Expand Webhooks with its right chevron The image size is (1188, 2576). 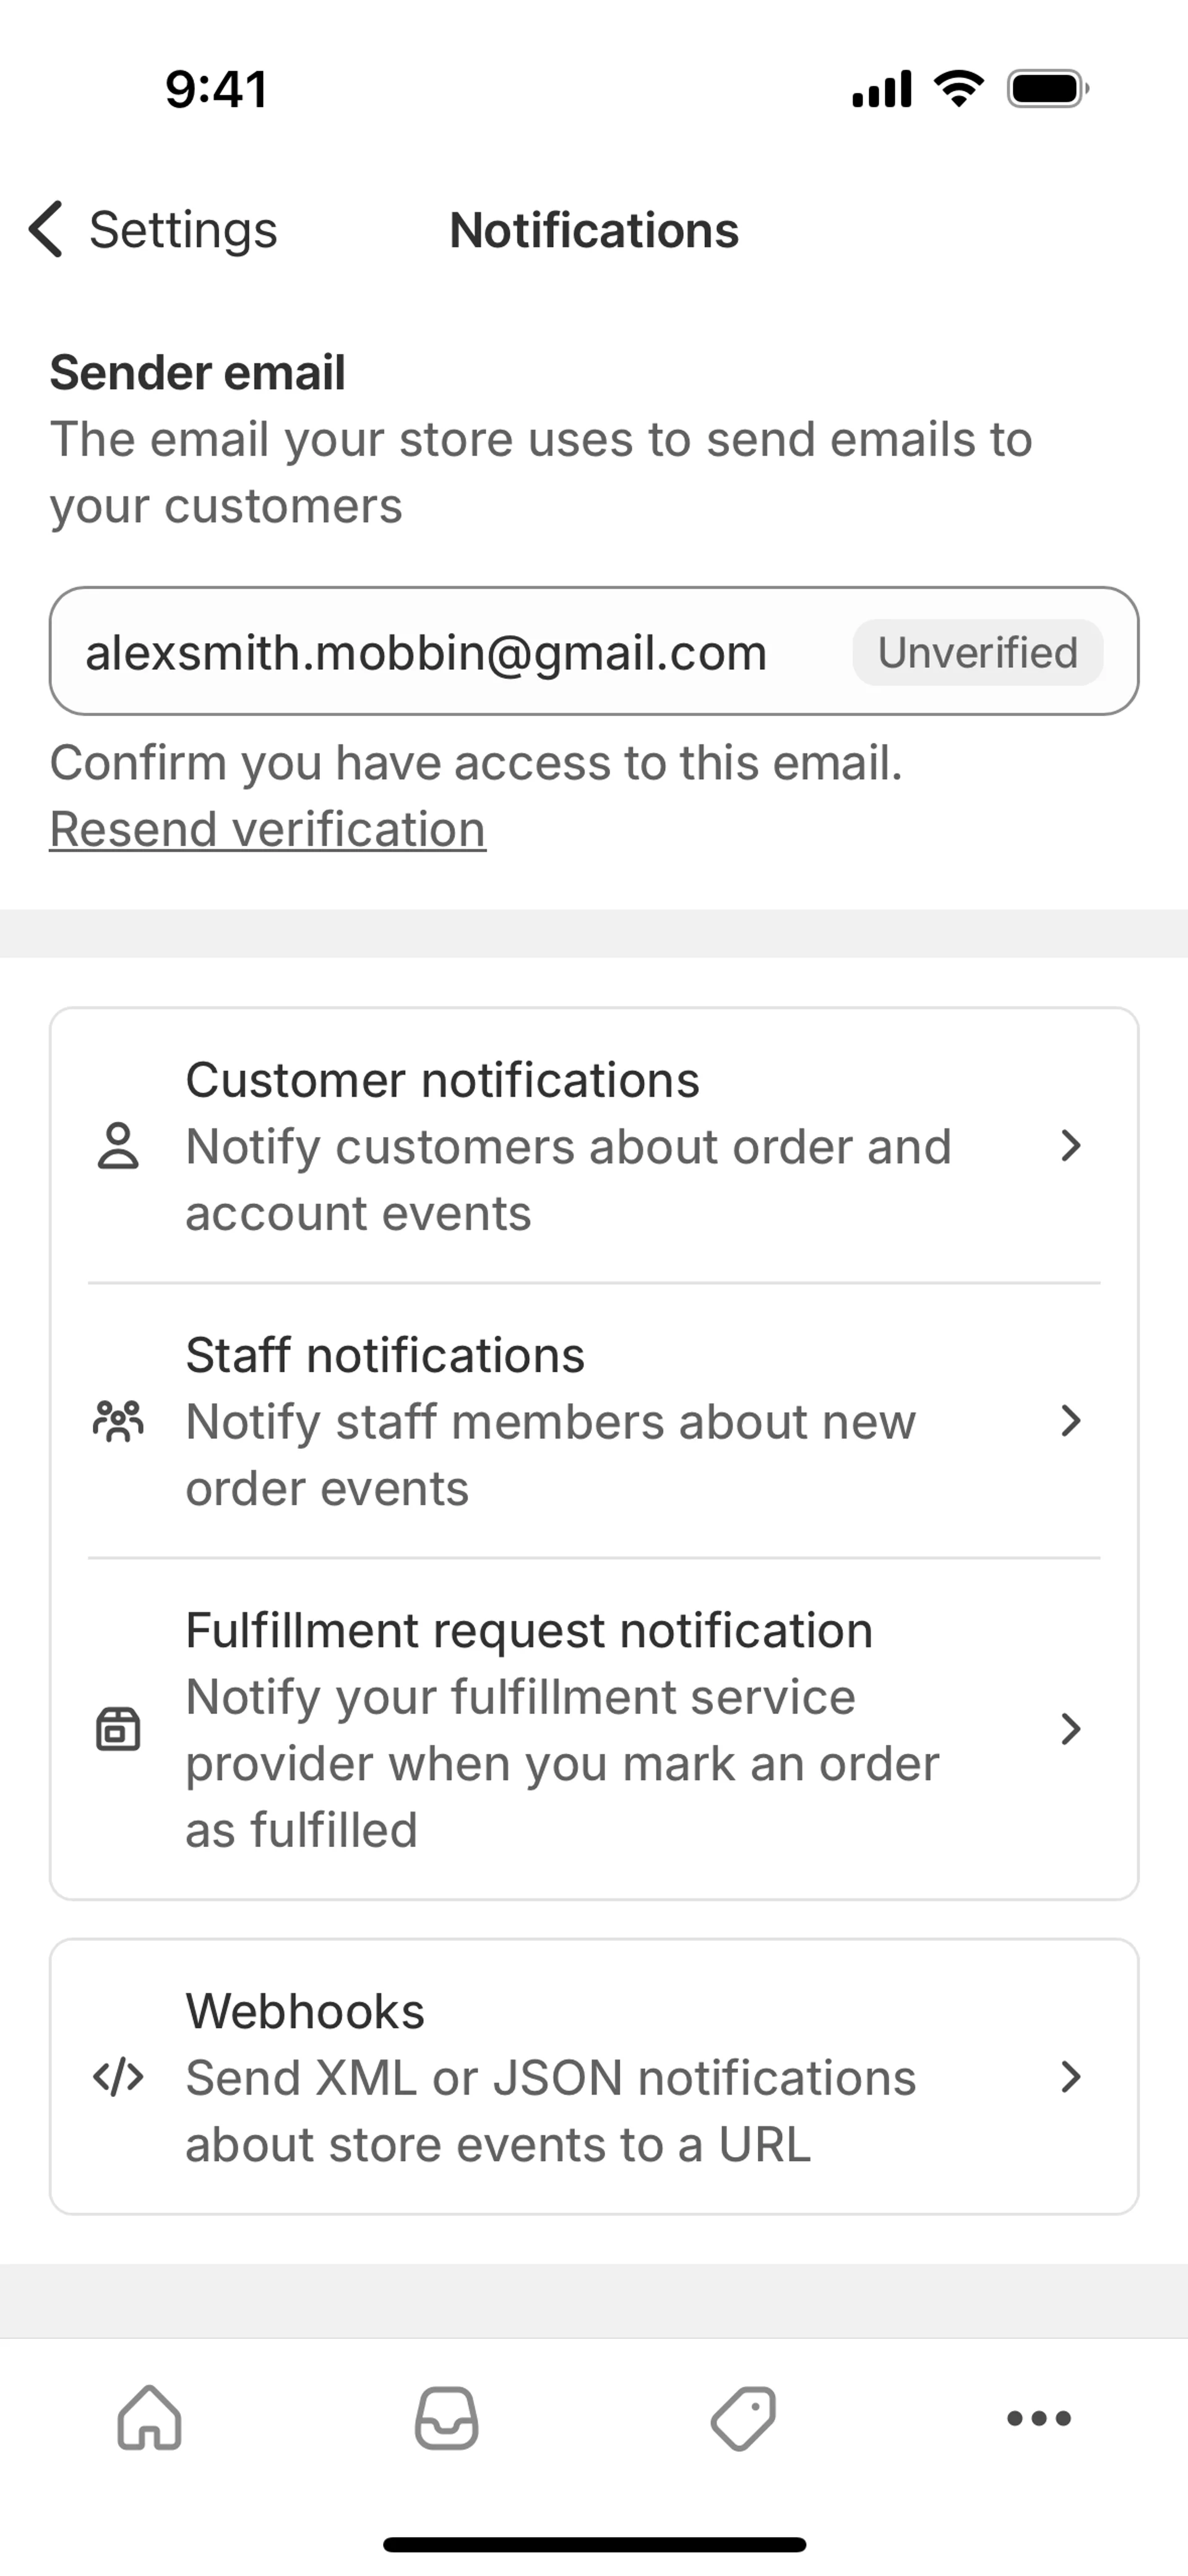(x=1070, y=2078)
